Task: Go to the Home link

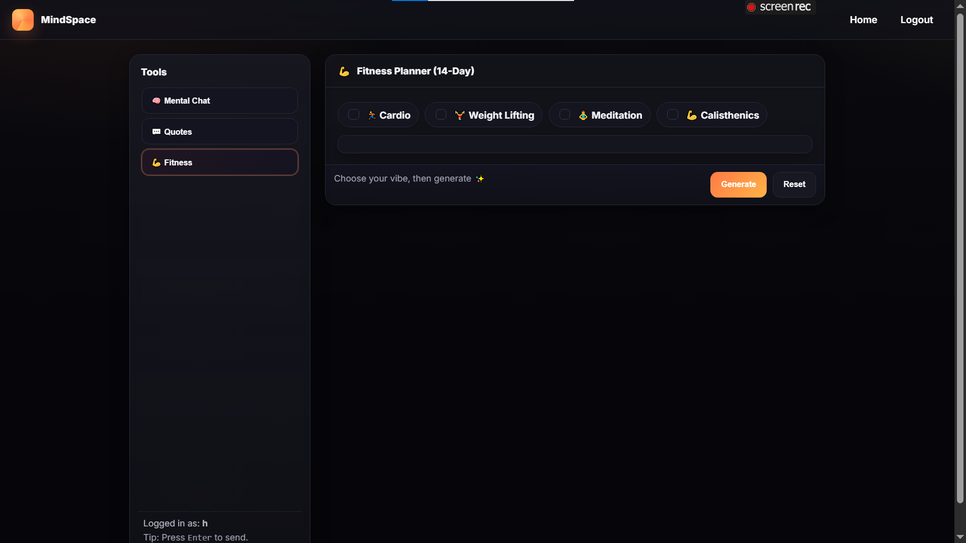Action: 863,20
